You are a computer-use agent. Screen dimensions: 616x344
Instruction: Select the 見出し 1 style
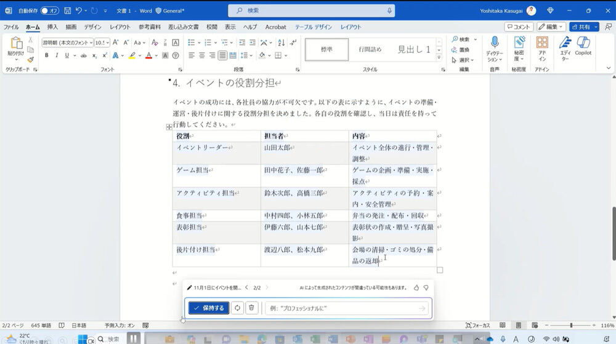[x=414, y=49]
